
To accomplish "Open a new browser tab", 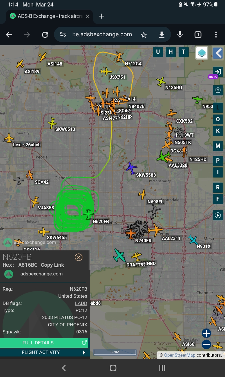I will 102,16.
